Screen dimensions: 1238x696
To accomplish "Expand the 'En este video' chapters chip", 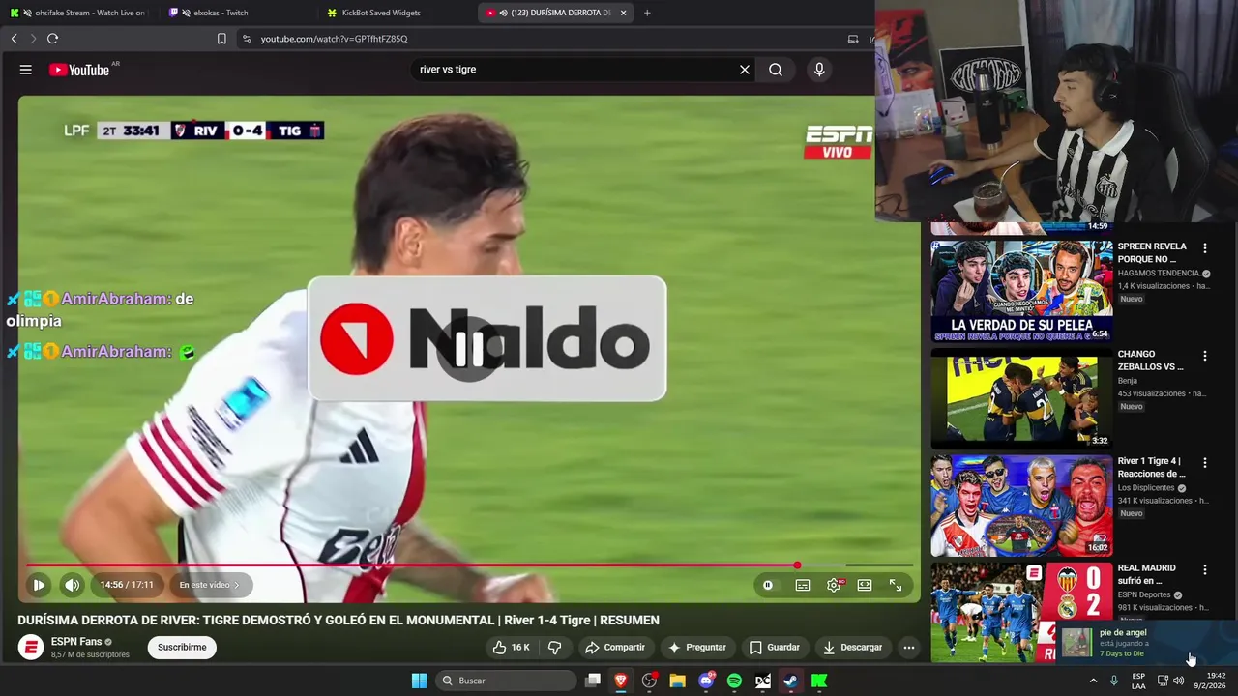I will [209, 585].
